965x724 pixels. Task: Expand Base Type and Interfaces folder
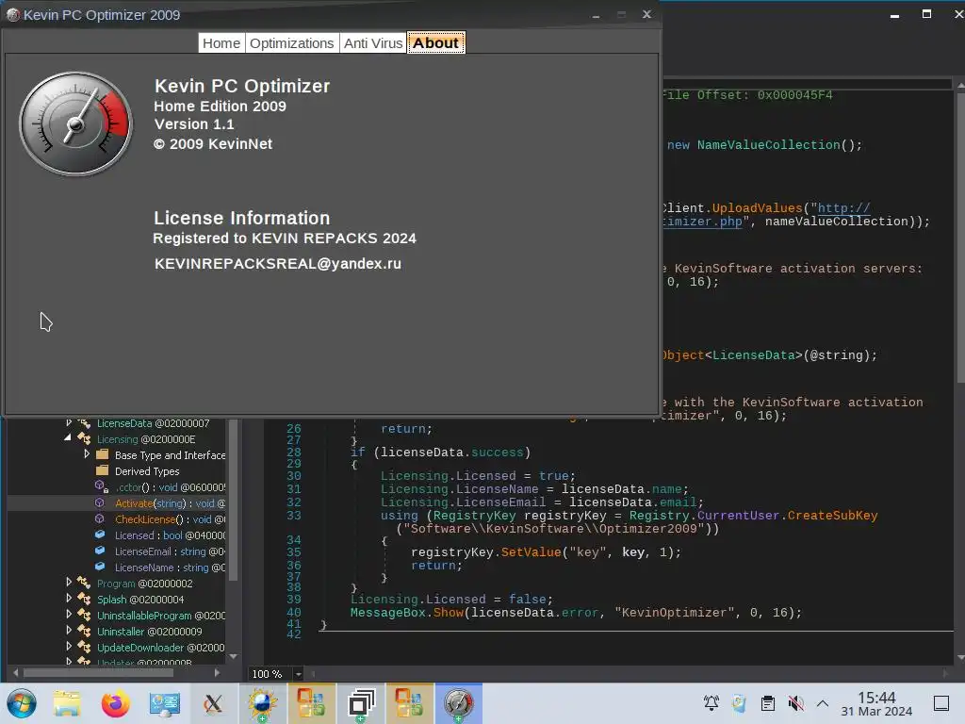(87, 454)
